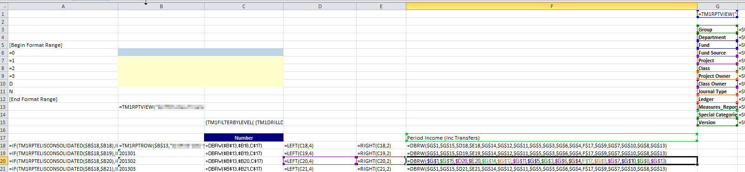Click cell '201302'
Viewport: 745px width, 172px height.
(x=161, y=161)
